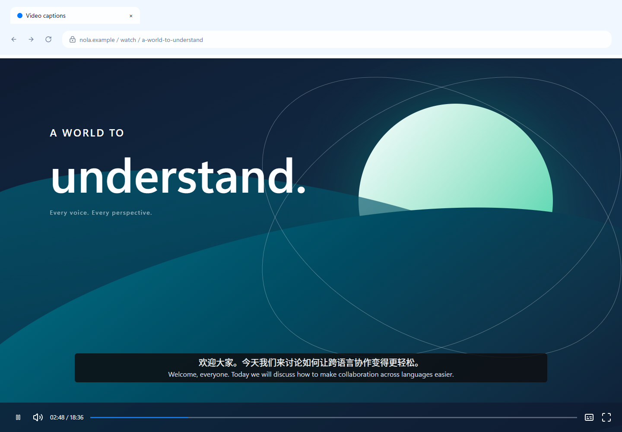Go forward with the browser arrow

coord(31,39)
